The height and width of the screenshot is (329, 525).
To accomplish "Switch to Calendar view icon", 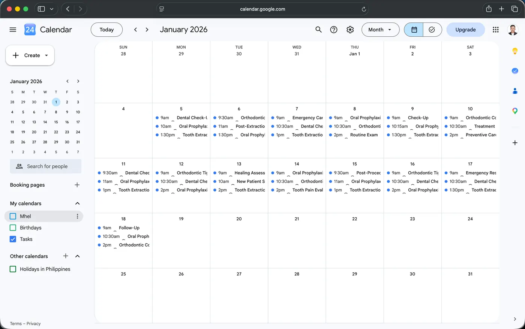I will (x=414, y=30).
